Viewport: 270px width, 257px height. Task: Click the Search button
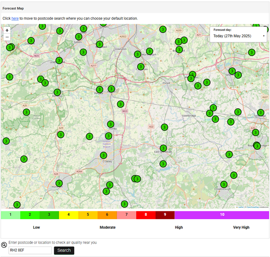coord(64,250)
